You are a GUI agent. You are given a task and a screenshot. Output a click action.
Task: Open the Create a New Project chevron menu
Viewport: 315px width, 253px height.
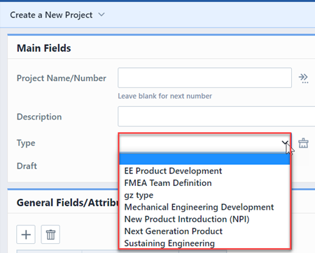point(101,15)
